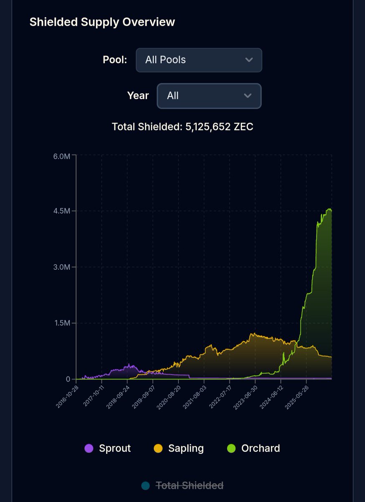
Task: Click the 4.5M y-axis label
Action: click(61, 211)
